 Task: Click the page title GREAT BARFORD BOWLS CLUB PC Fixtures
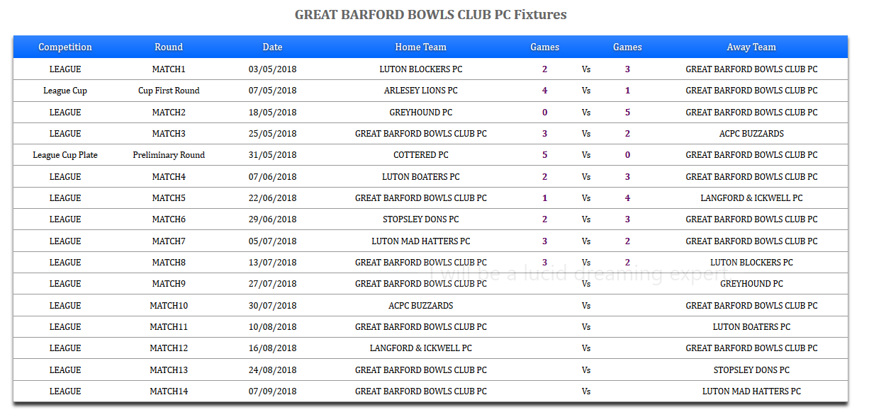[430, 14]
